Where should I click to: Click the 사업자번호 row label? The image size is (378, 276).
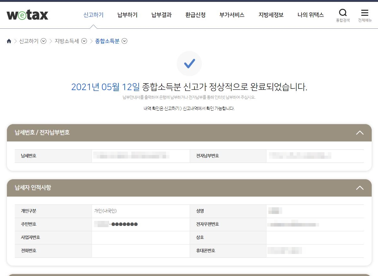[x=31, y=238]
